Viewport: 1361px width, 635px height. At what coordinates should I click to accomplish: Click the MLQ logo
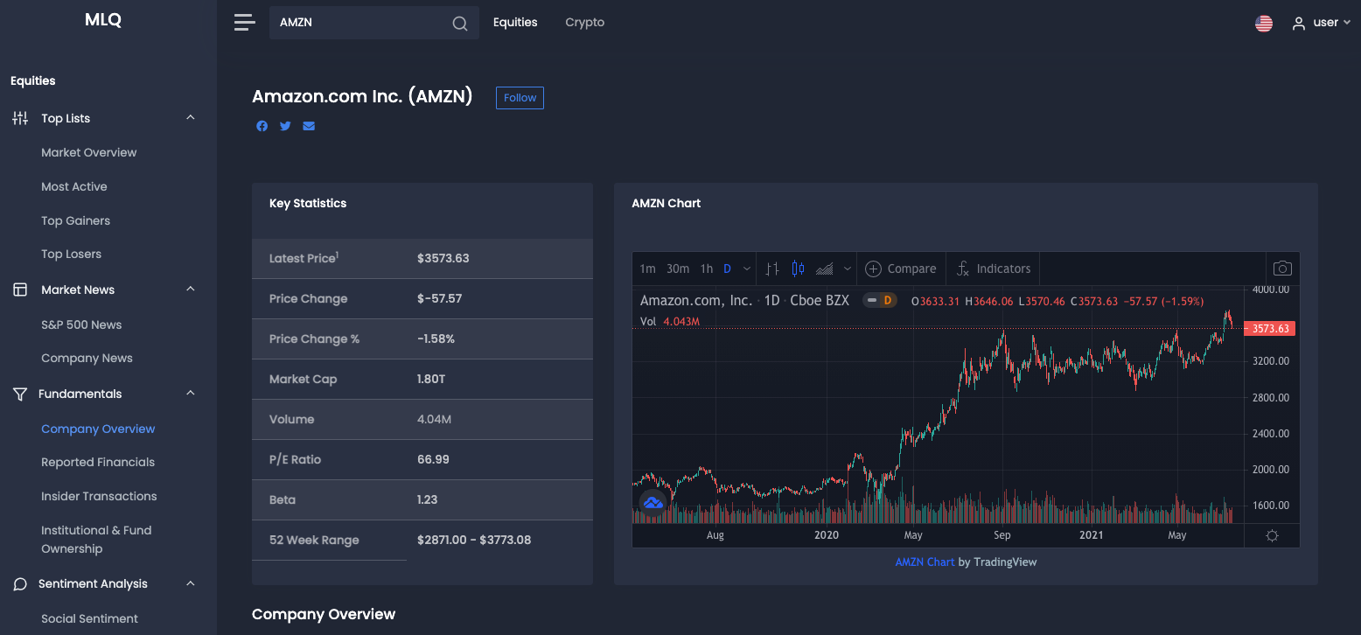[x=103, y=20]
